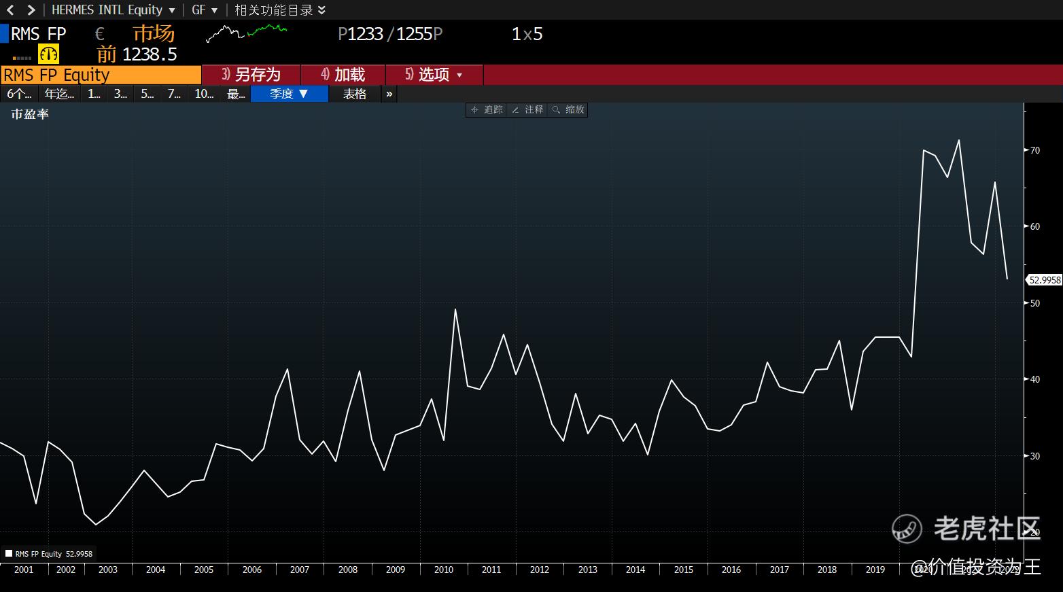Activate the 缩放 zoom tool
Image resolution: width=1063 pixels, height=592 pixels.
point(568,109)
